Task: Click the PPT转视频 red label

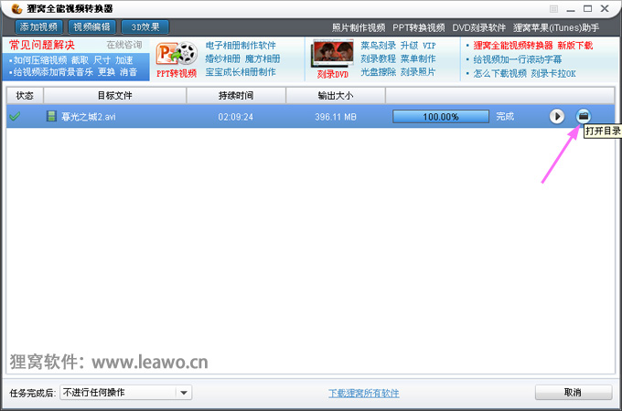Action: coord(177,74)
